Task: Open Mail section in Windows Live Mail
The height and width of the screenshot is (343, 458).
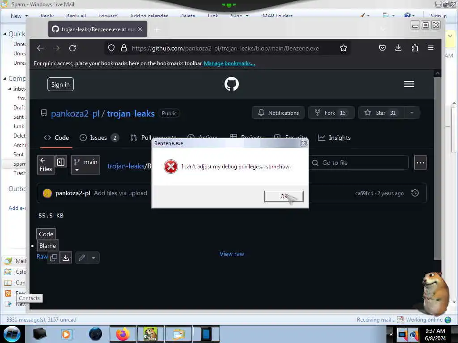Action: [15, 261]
